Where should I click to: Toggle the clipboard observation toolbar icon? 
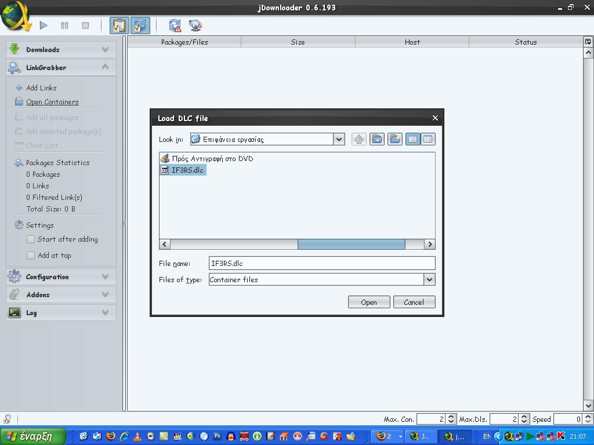tap(119, 25)
